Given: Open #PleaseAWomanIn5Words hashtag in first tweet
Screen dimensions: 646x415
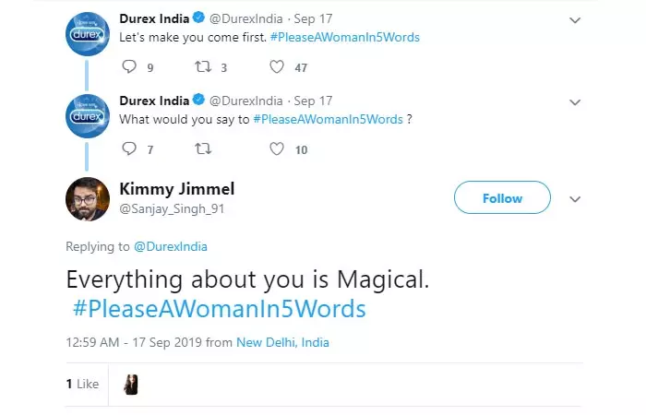Looking at the screenshot, I should click(345, 38).
